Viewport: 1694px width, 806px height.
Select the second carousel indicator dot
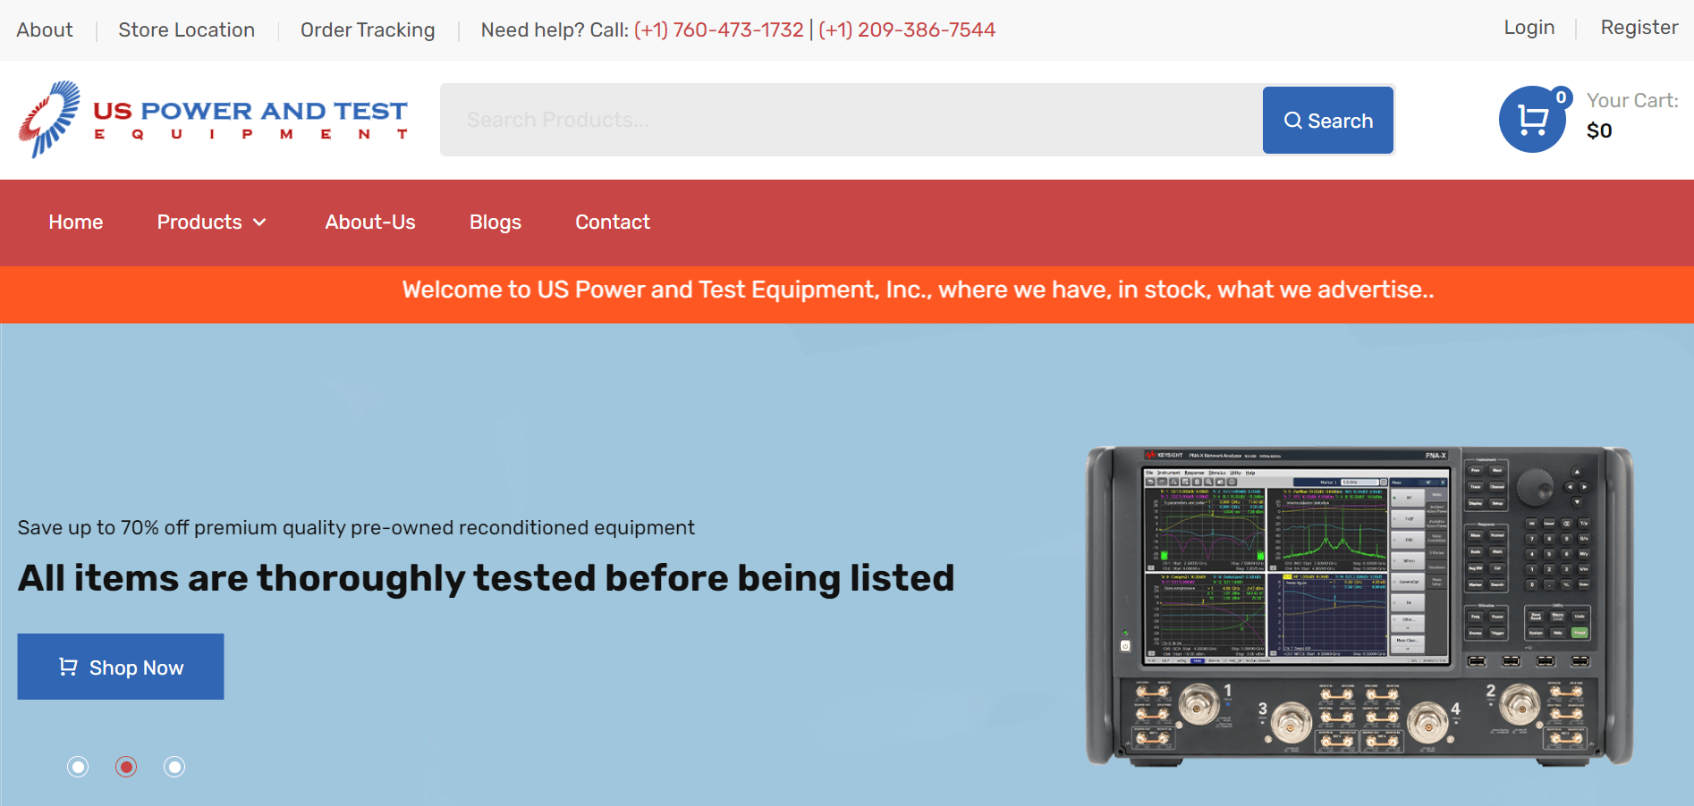click(126, 767)
